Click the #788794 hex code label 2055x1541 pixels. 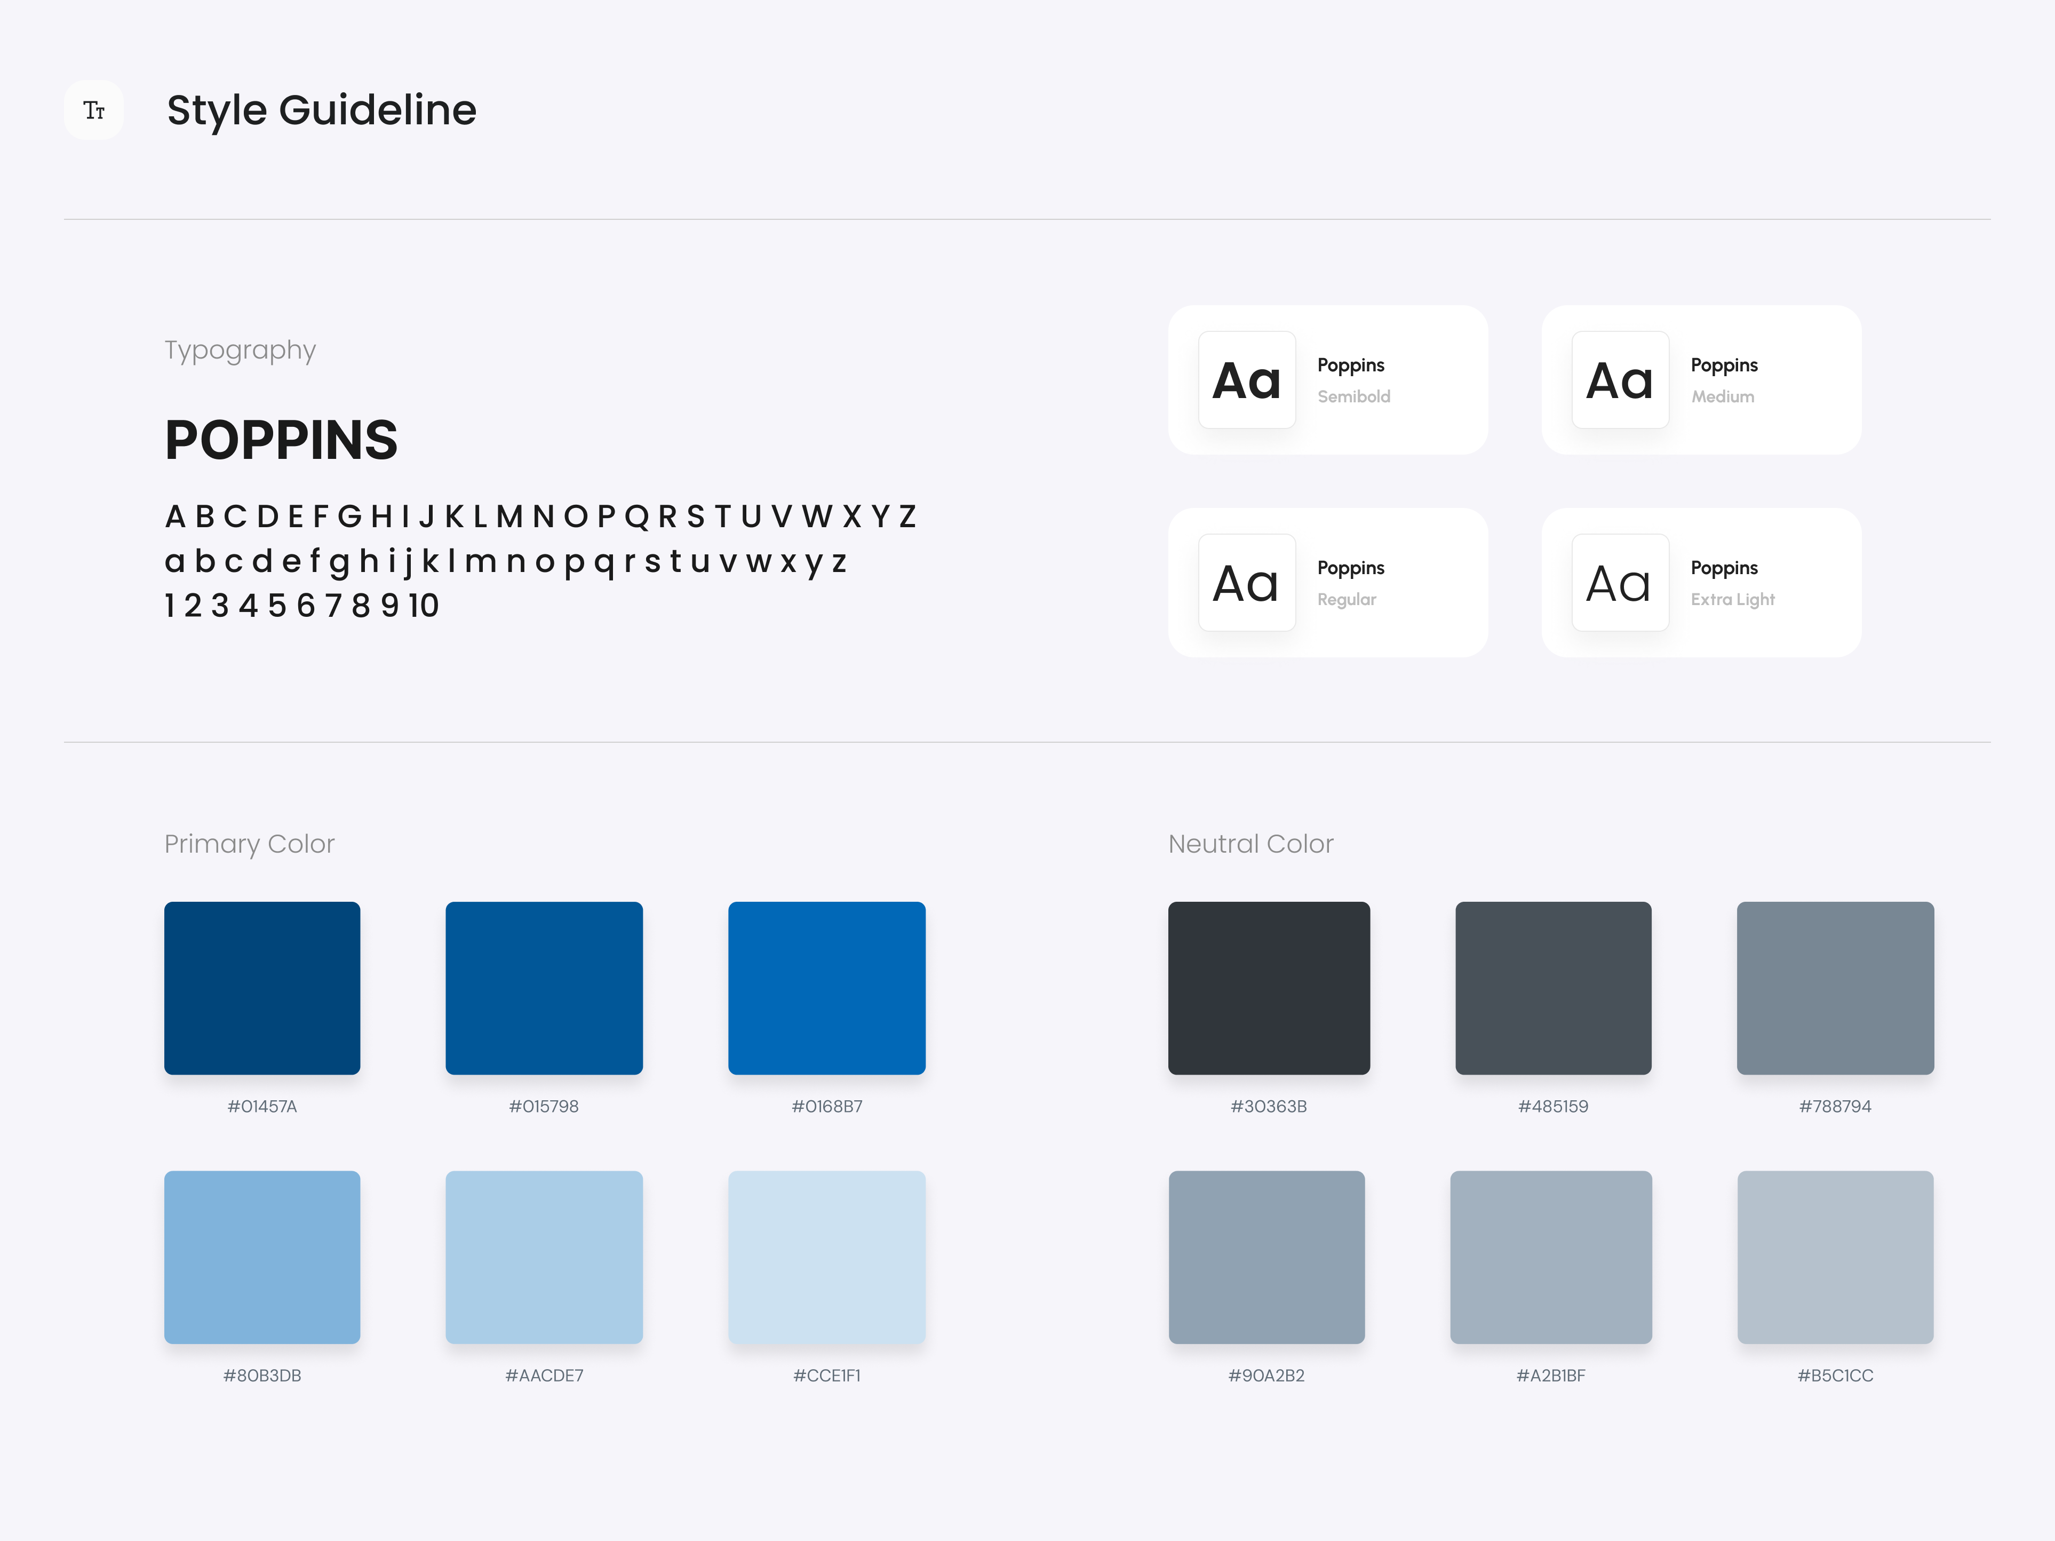pos(1836,1107)
